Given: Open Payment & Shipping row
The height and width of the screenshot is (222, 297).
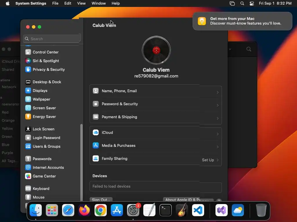Looking at the screenshot, I should (155, 117).
